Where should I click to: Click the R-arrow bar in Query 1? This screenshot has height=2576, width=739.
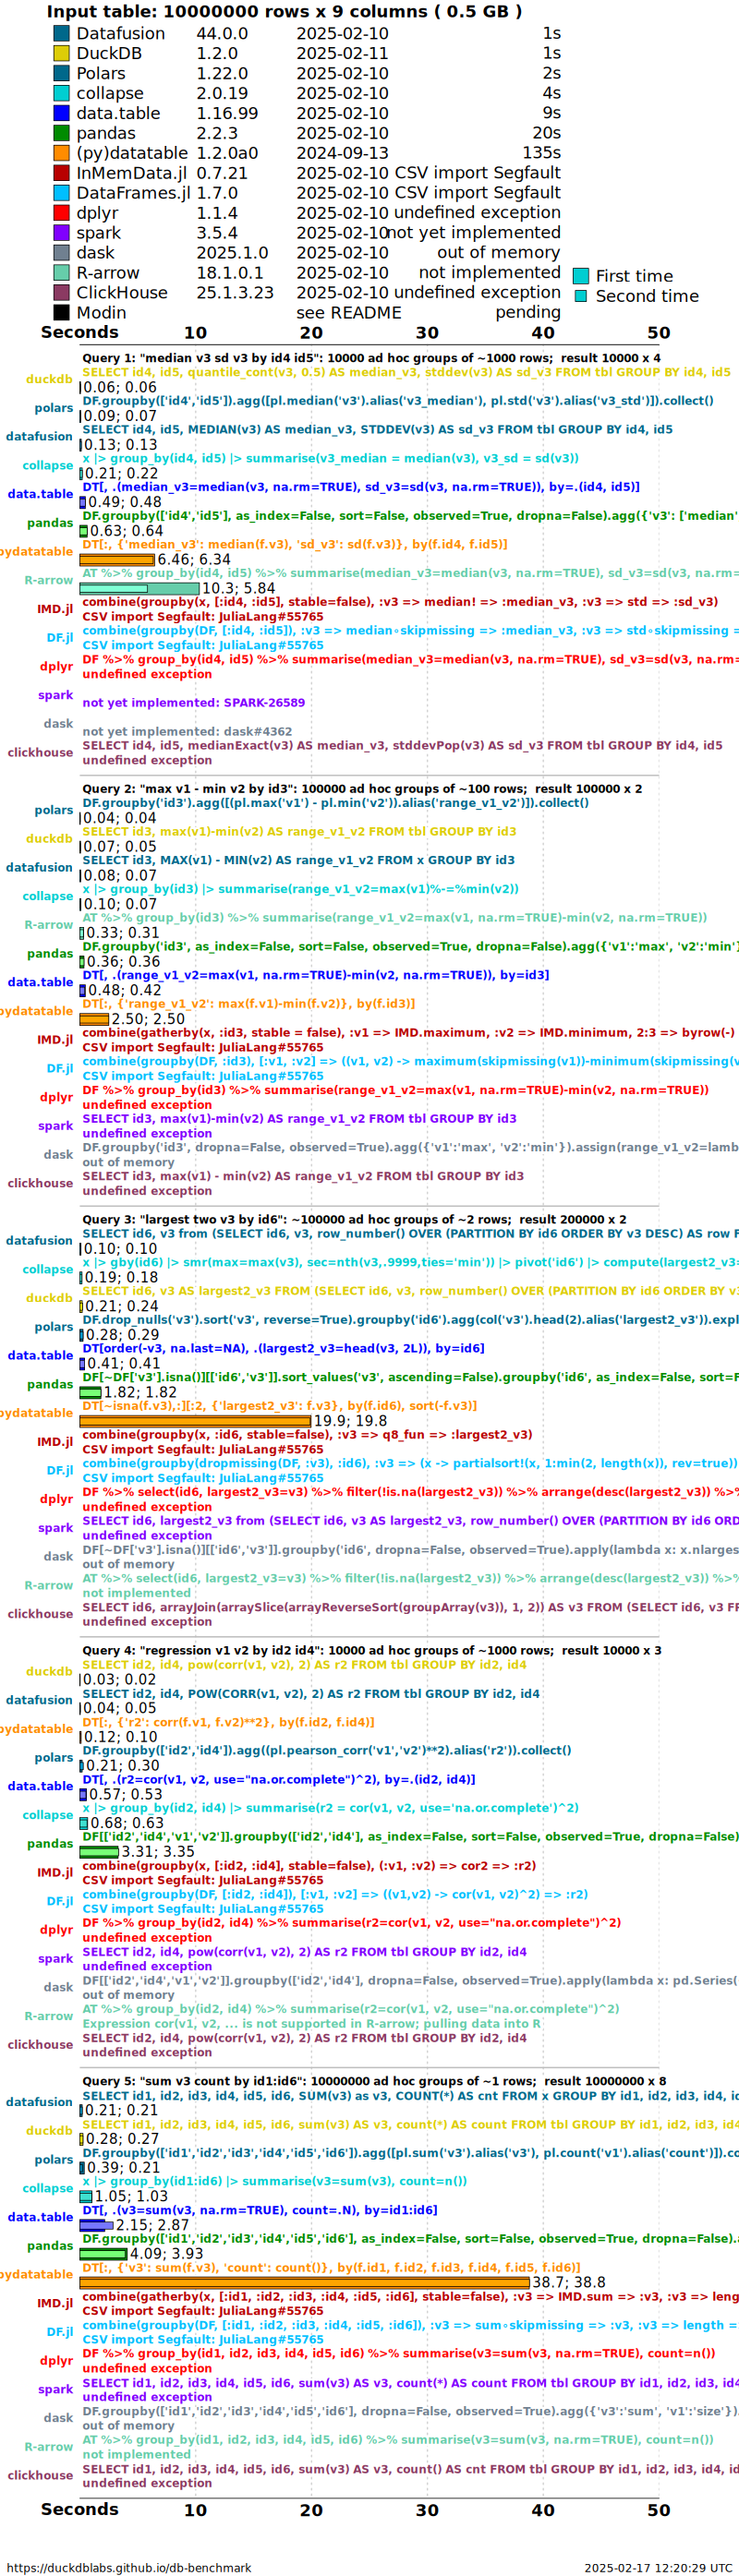tap(139, 589)
